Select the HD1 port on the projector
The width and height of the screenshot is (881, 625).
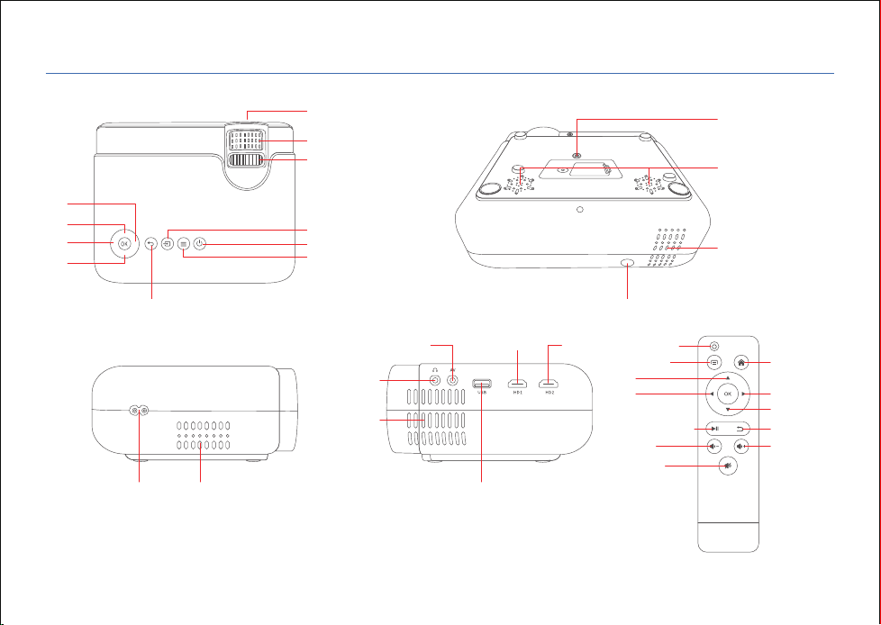click(518, 385)
